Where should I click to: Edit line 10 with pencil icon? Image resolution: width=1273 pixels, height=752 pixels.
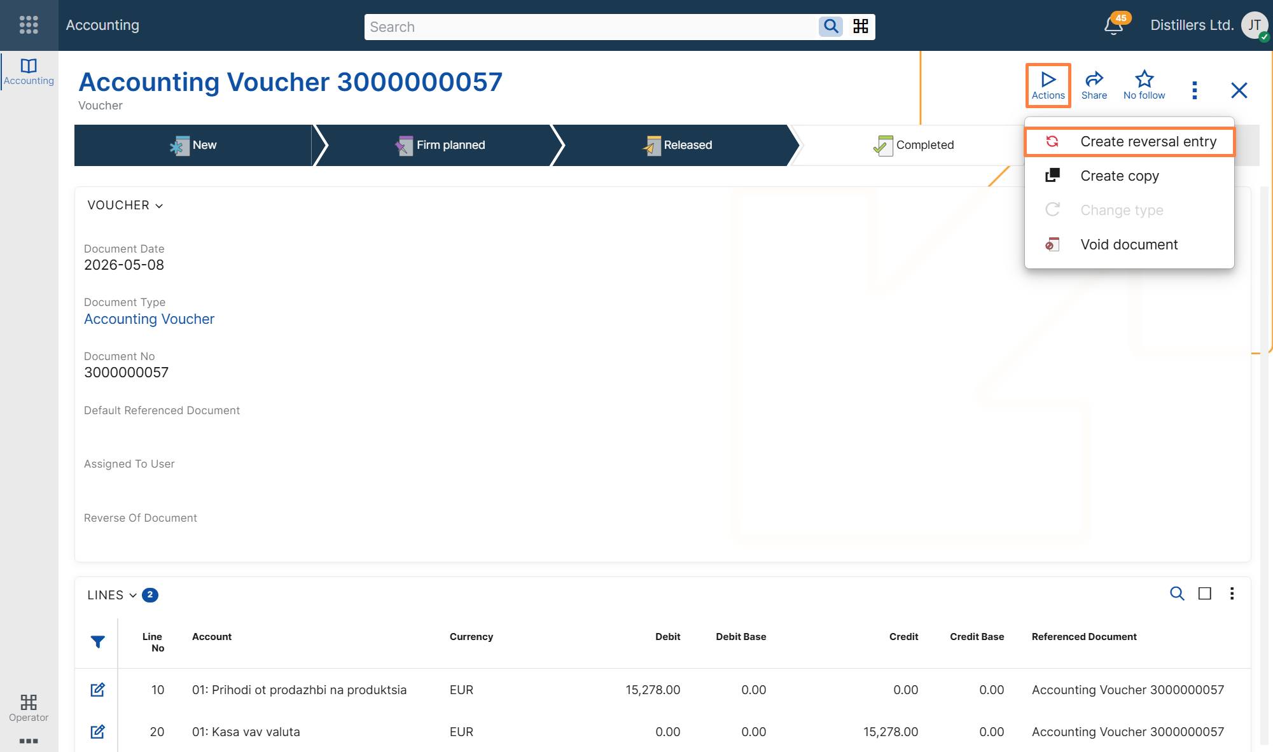point(97,690)
